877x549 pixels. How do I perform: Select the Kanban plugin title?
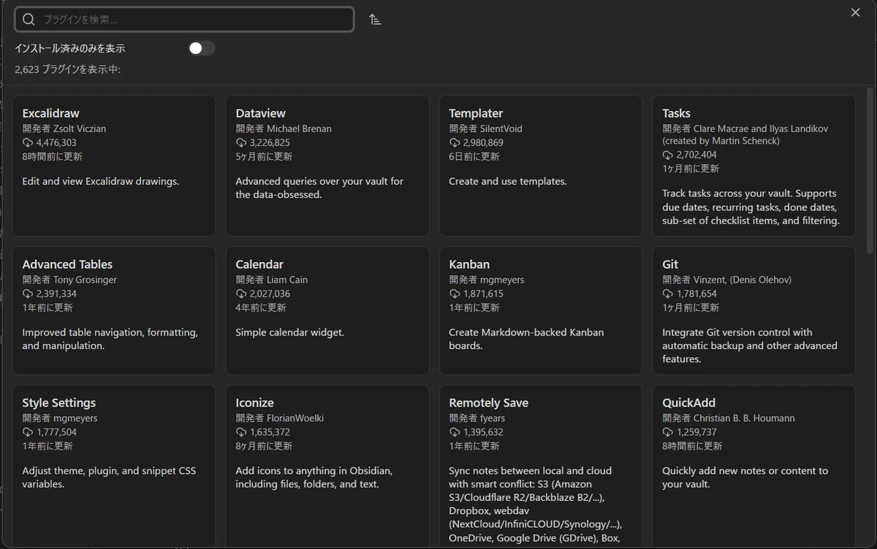pos(469,264)
